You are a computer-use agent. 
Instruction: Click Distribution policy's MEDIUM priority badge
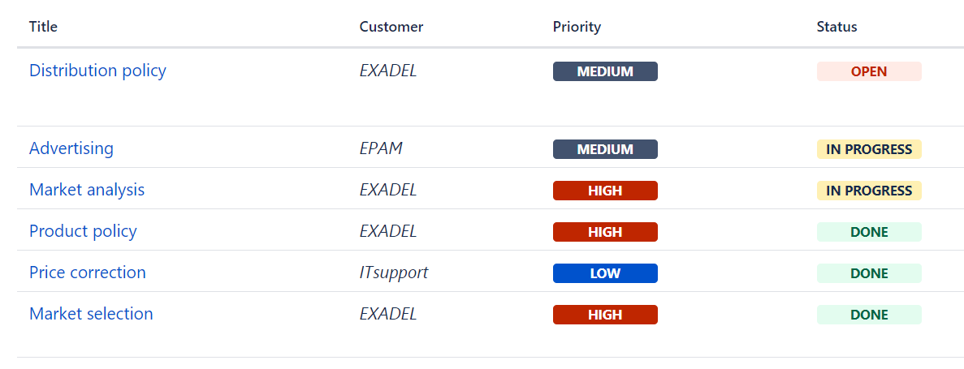605,71
